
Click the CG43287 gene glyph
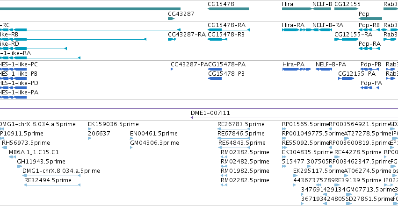pyautogui.click(x=171, y=19)
